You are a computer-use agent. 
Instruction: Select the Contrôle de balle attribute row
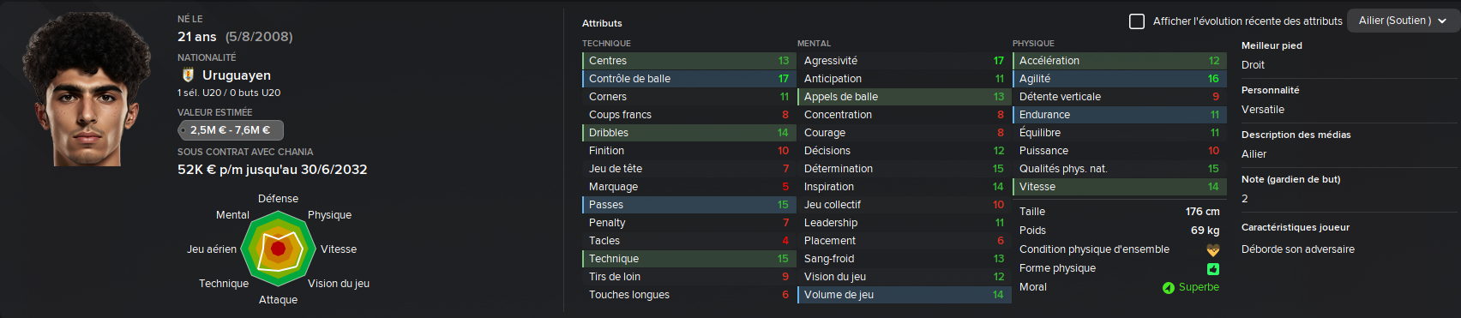click(687, 79)
